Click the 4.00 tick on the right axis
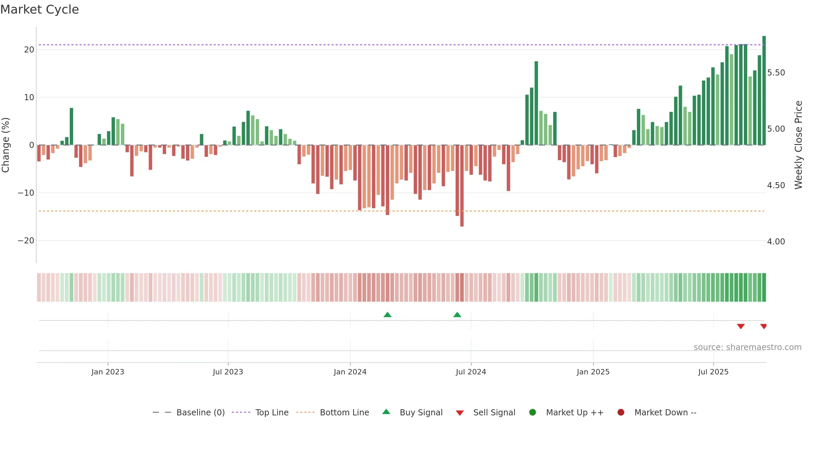Viewport: 813px width, 457px height. (x=776, y=242)
